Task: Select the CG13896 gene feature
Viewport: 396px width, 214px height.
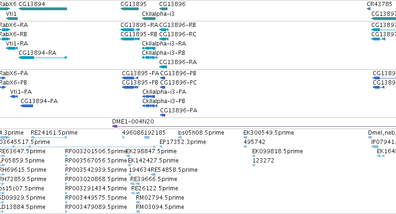Action: point(163,9)
